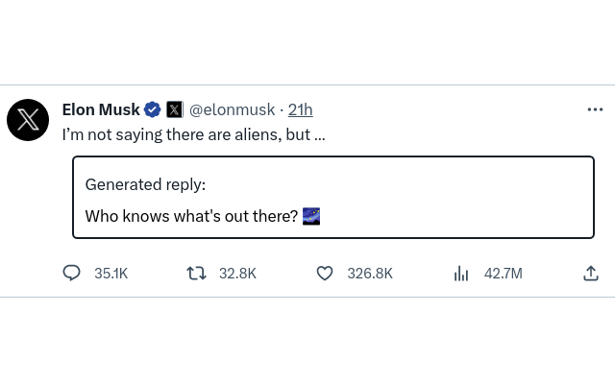Like the tweet with the heart icon

pyautogui.click(x=325, y=274)
